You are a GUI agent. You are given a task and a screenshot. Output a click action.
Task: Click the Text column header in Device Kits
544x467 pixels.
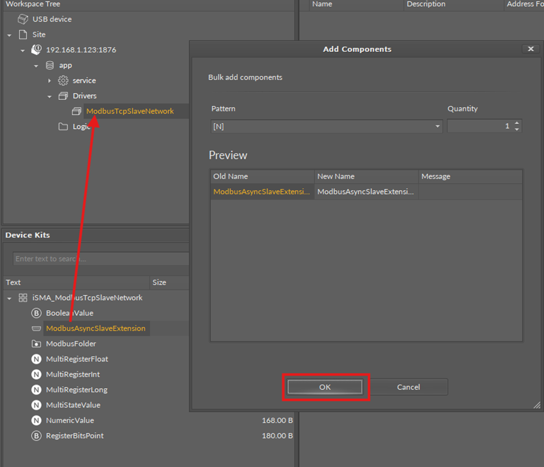tap(76, 283)
